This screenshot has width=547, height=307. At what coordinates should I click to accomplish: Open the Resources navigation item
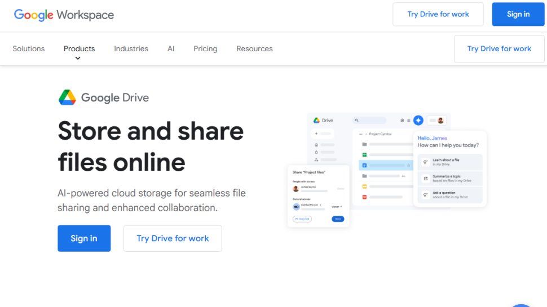coord(254,48)
